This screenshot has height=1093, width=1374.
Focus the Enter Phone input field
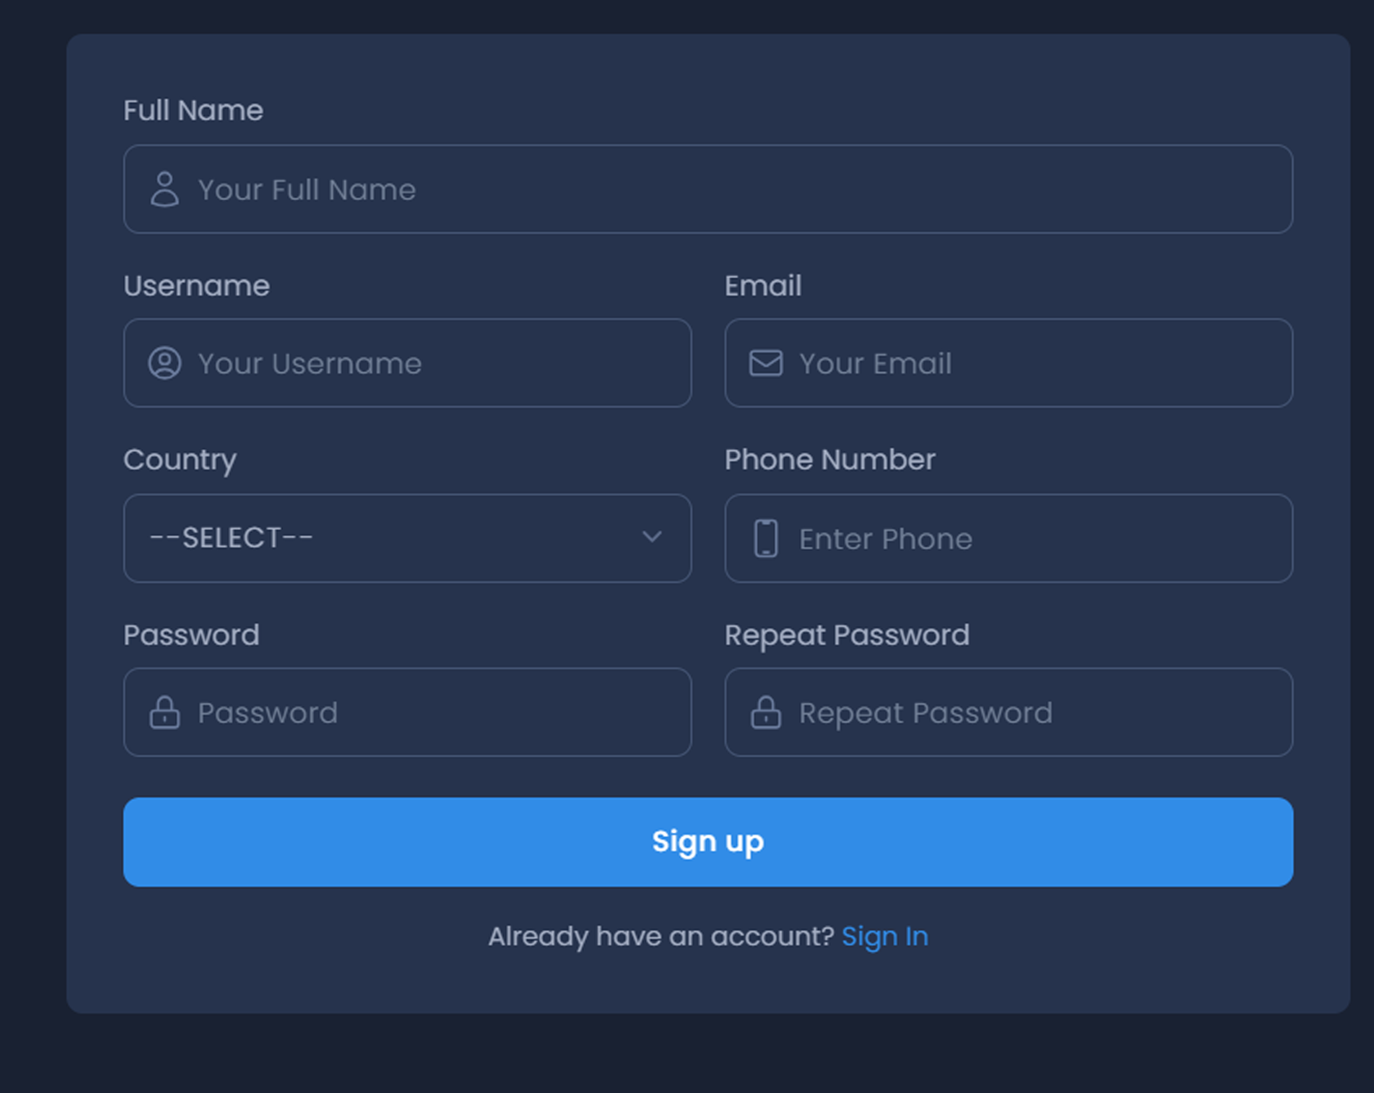tap(1008, 538)
